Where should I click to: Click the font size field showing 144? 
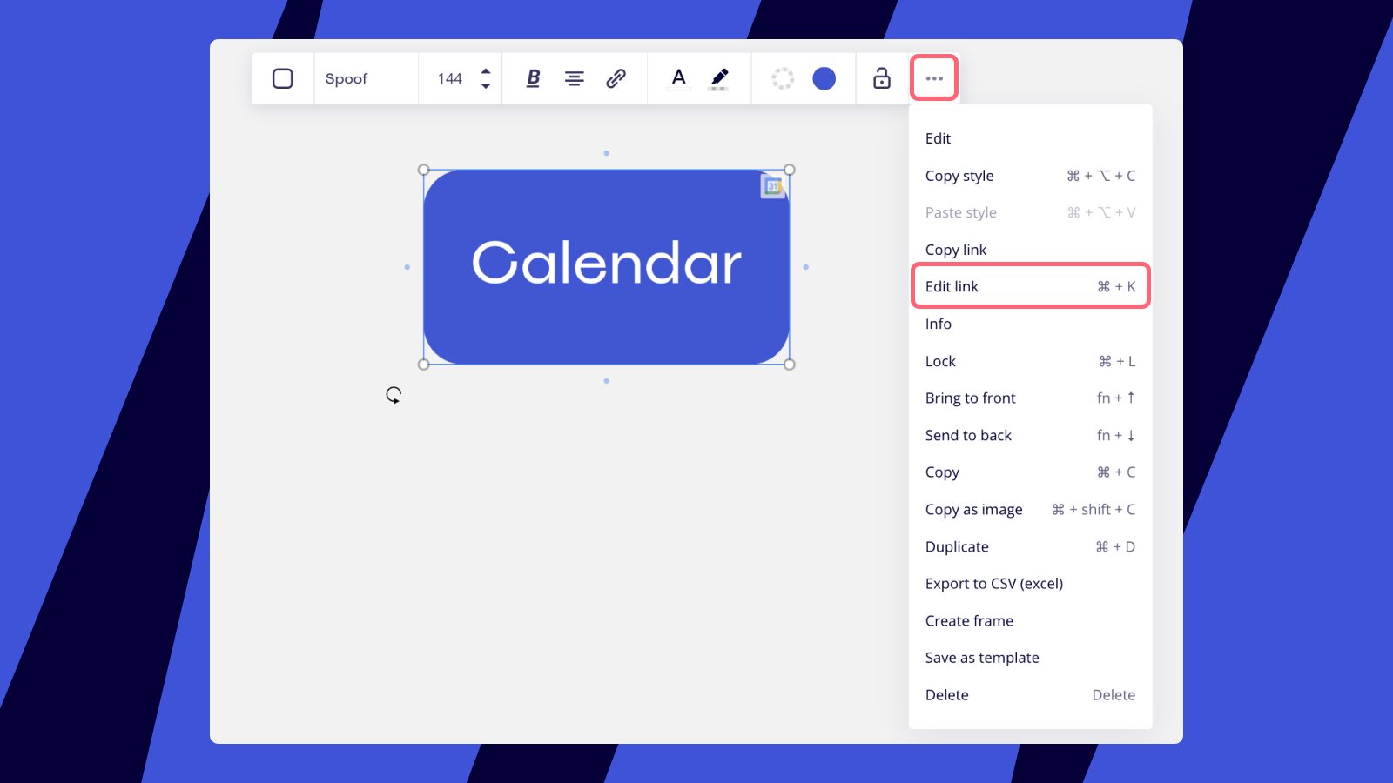pos(449,79)
